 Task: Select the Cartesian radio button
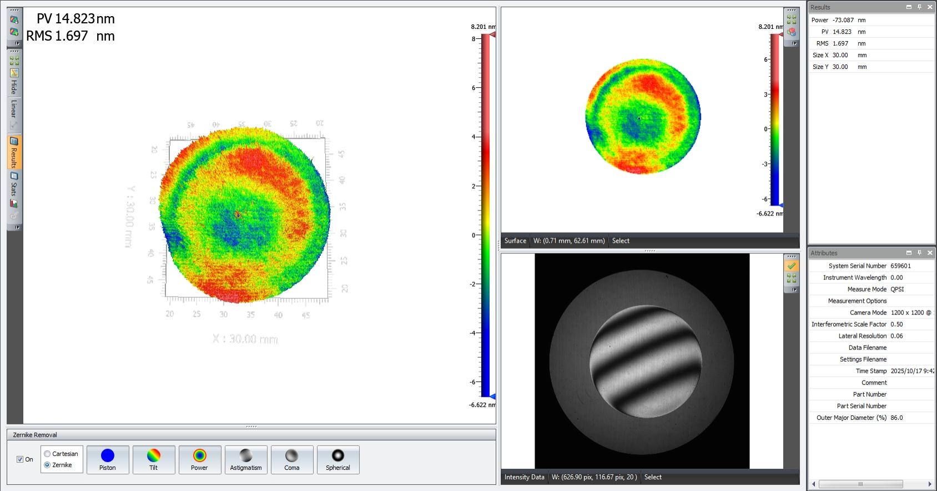point(47,454)
